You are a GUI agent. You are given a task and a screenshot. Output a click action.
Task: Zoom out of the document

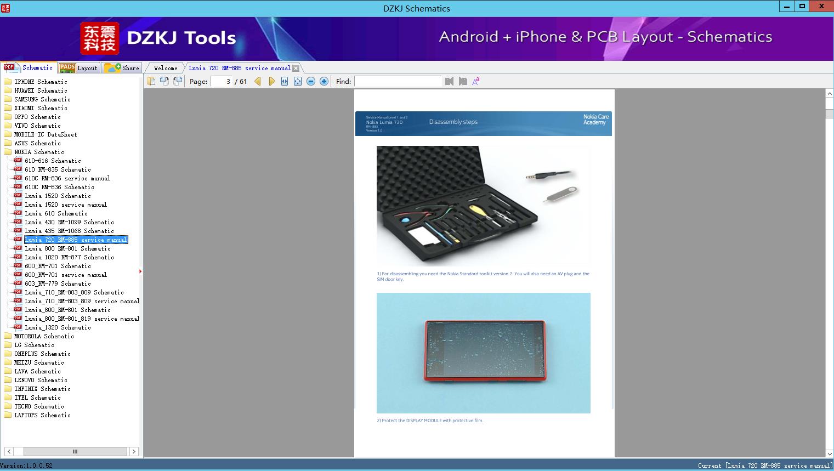311,81
